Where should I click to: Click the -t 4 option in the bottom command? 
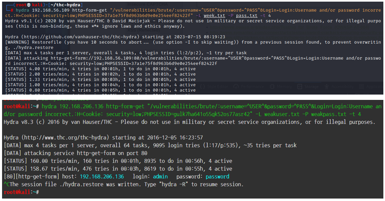356,115
